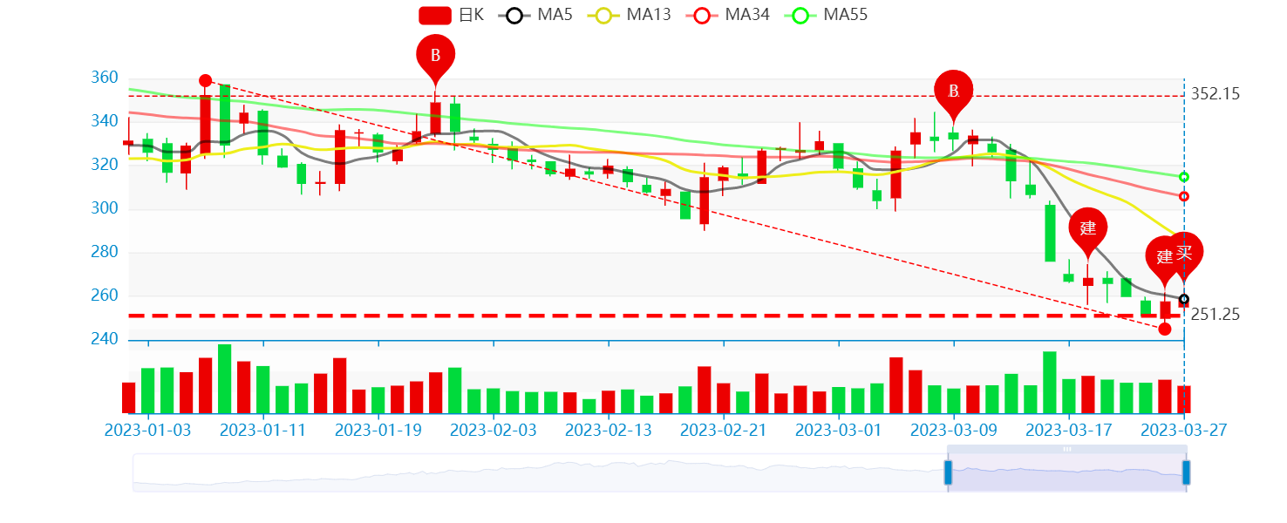Click the 360 value on the price axis
This screenshot has width=1287, height=523.
tap(104, 78)
